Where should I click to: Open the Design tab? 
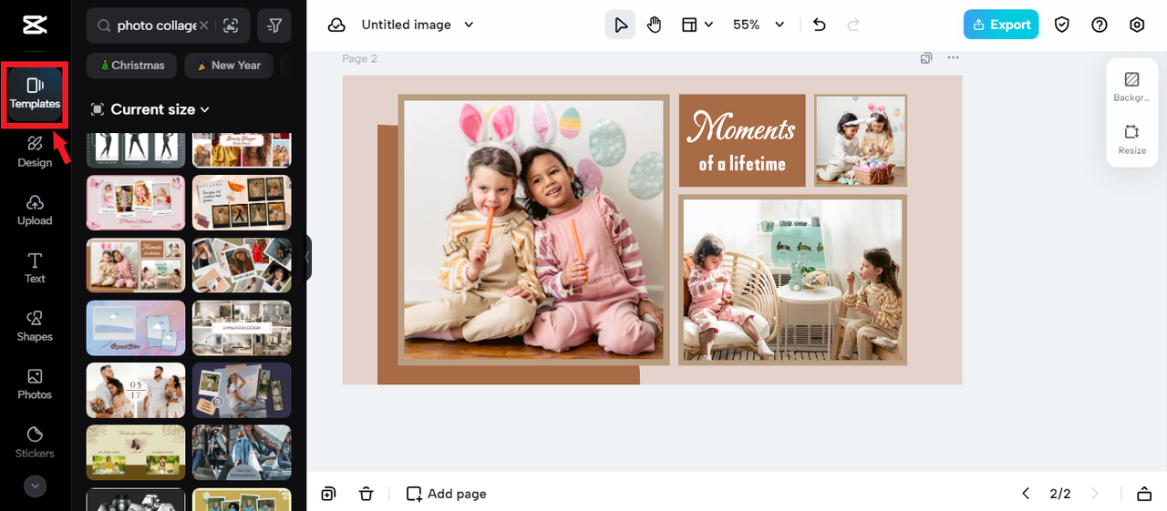click(35, 152)
